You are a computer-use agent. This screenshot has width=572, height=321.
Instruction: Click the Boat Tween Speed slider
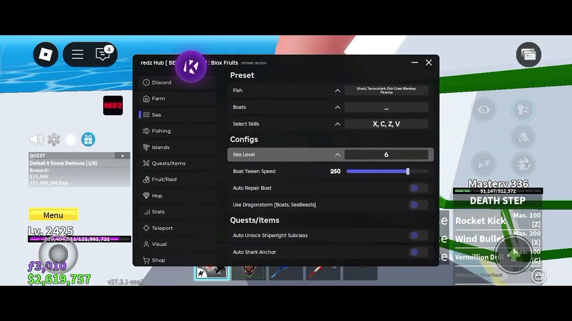[x=387, y=171]
